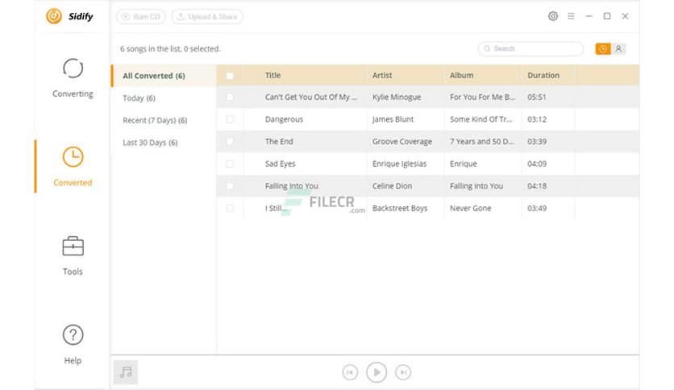The image size is (674, 390).
Task: Click artist Kylie Minogue
Action: click(x=397, y=97)
